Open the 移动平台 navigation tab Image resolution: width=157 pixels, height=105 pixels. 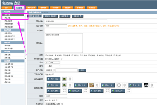click(80, 8)
